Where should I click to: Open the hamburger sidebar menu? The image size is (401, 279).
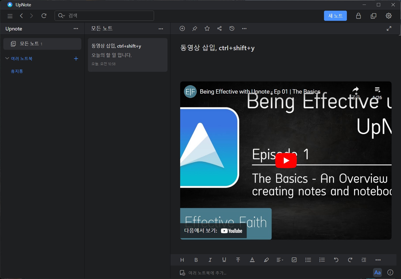[10, 16]
